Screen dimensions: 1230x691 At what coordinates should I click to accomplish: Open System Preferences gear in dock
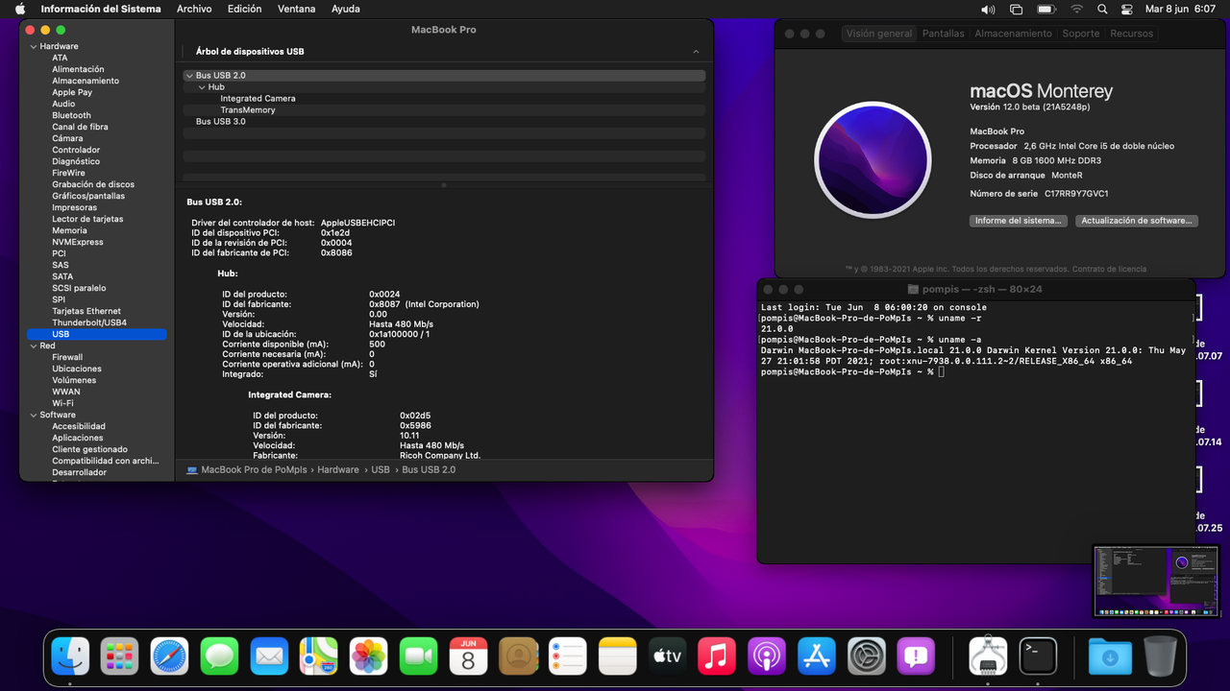coord(867,657)
